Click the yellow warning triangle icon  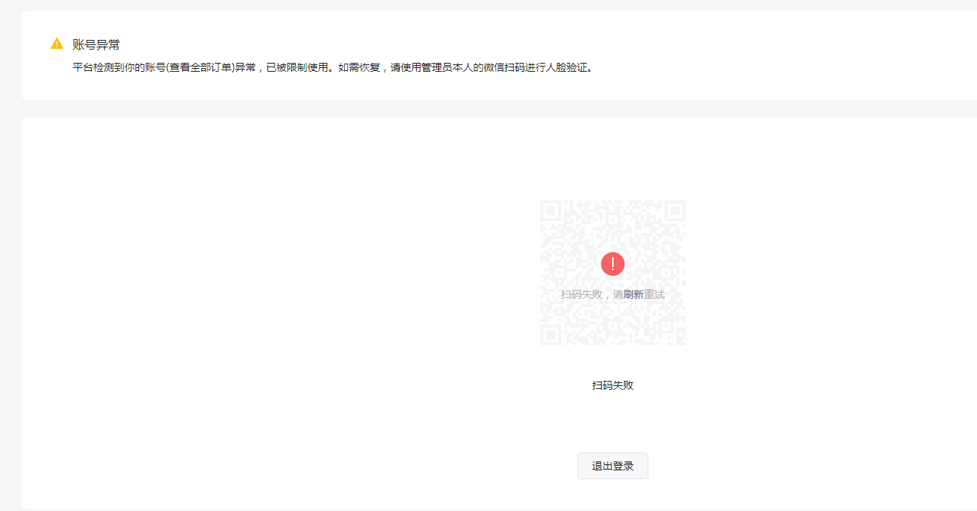pos(57,44)
